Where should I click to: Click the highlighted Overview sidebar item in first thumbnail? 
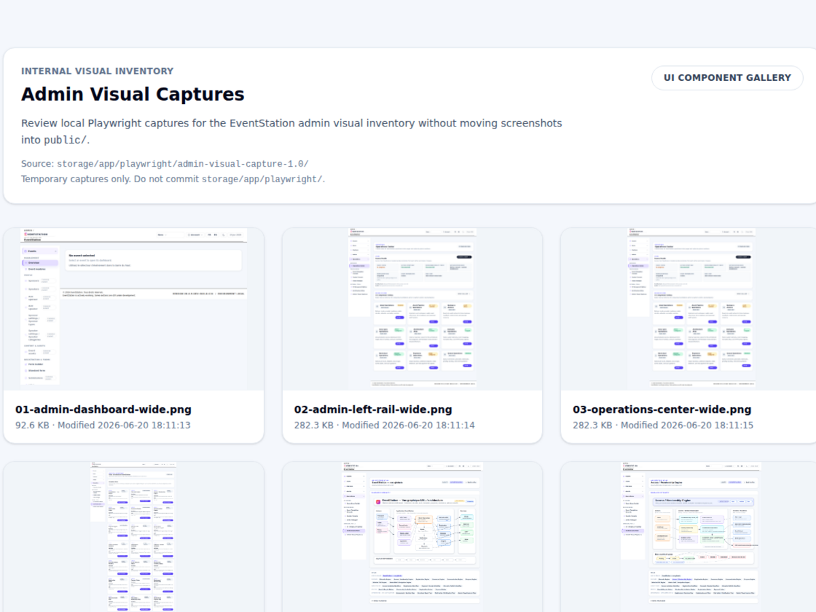(40, 262)
